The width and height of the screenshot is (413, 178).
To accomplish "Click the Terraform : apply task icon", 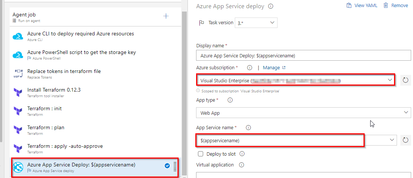I will (x=18, y=149).
